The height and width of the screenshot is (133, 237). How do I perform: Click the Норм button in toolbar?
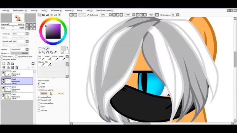click(151, 15)
